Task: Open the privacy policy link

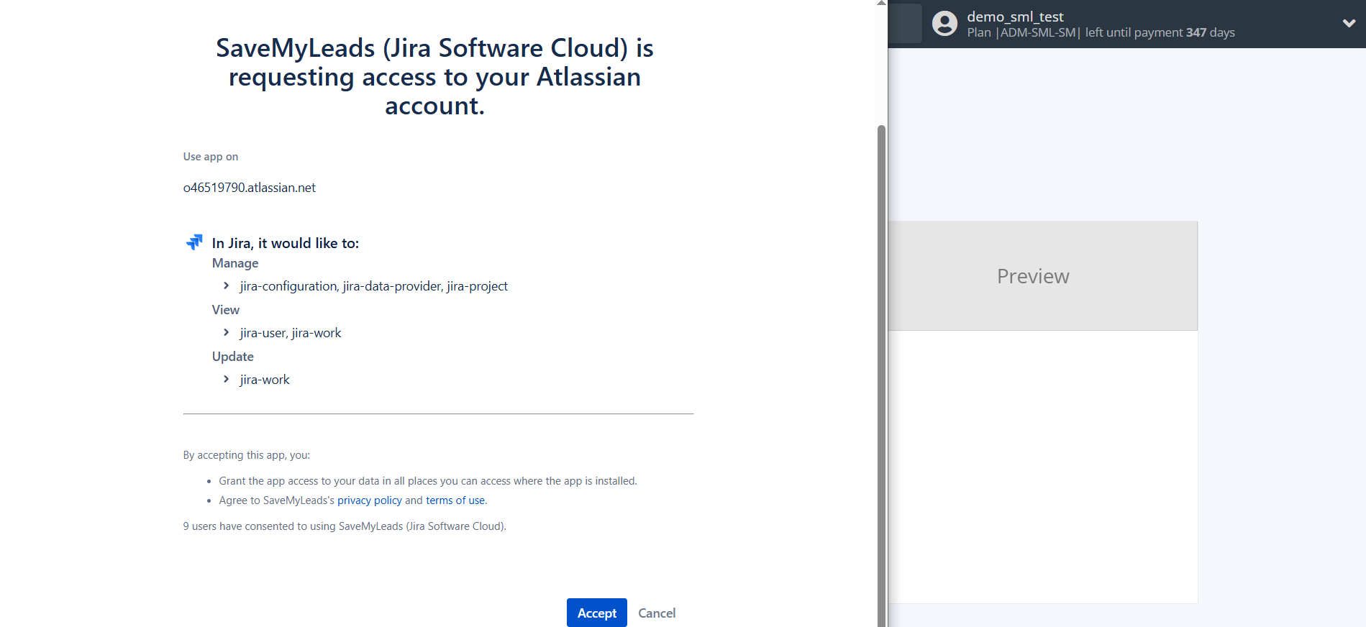Action: point(369,500)
